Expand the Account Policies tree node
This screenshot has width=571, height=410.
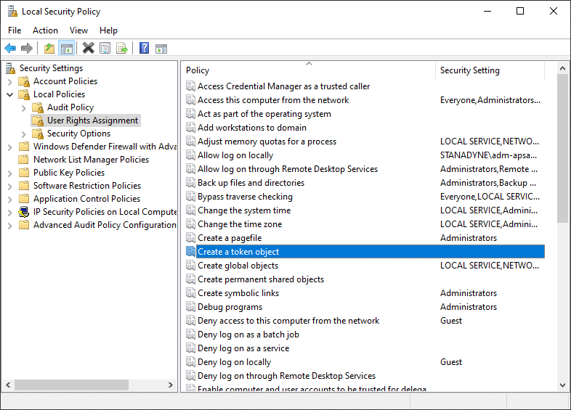10,81
